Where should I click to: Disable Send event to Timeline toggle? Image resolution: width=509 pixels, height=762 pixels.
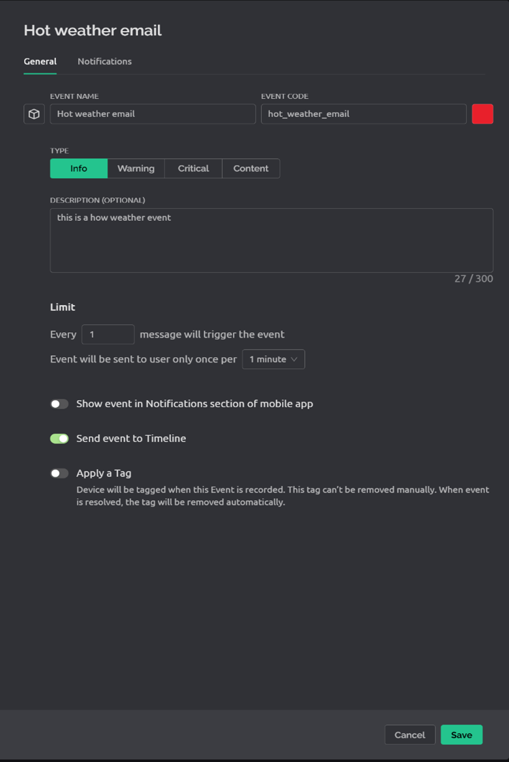pos(60,439)
